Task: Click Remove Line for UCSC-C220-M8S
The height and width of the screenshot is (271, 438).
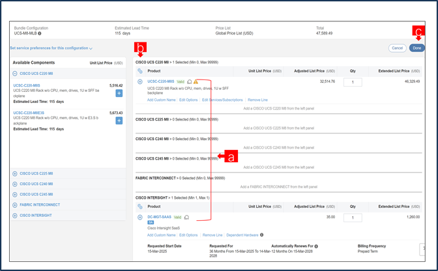Action: pyautogui.click(x=257, y=100)
